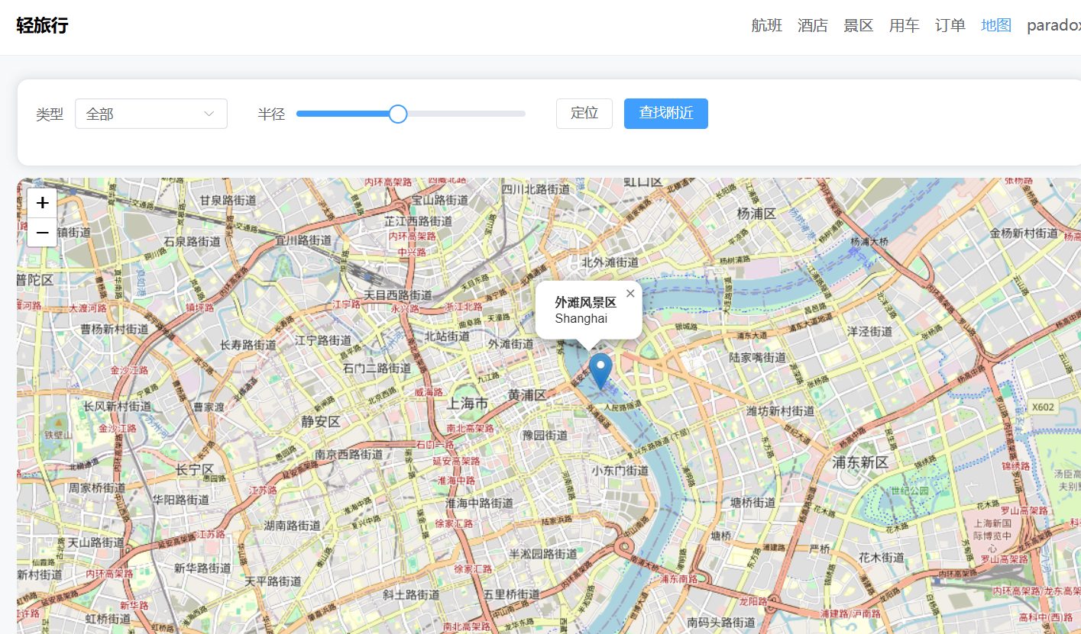Open the 航班 menu item

click(x=766, y=25)
